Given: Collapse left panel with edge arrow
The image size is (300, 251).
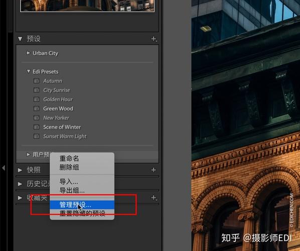Looking at the screenshot, I should point(4,168).
